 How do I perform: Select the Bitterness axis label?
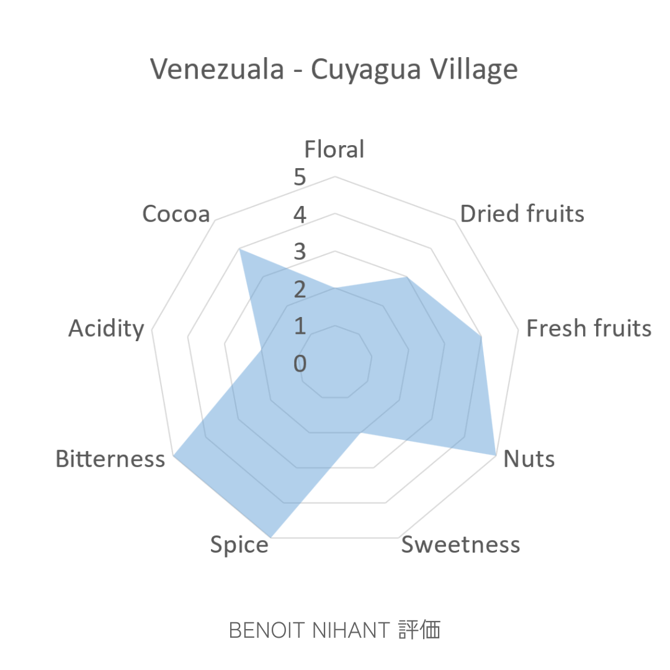tap(110, 459)
